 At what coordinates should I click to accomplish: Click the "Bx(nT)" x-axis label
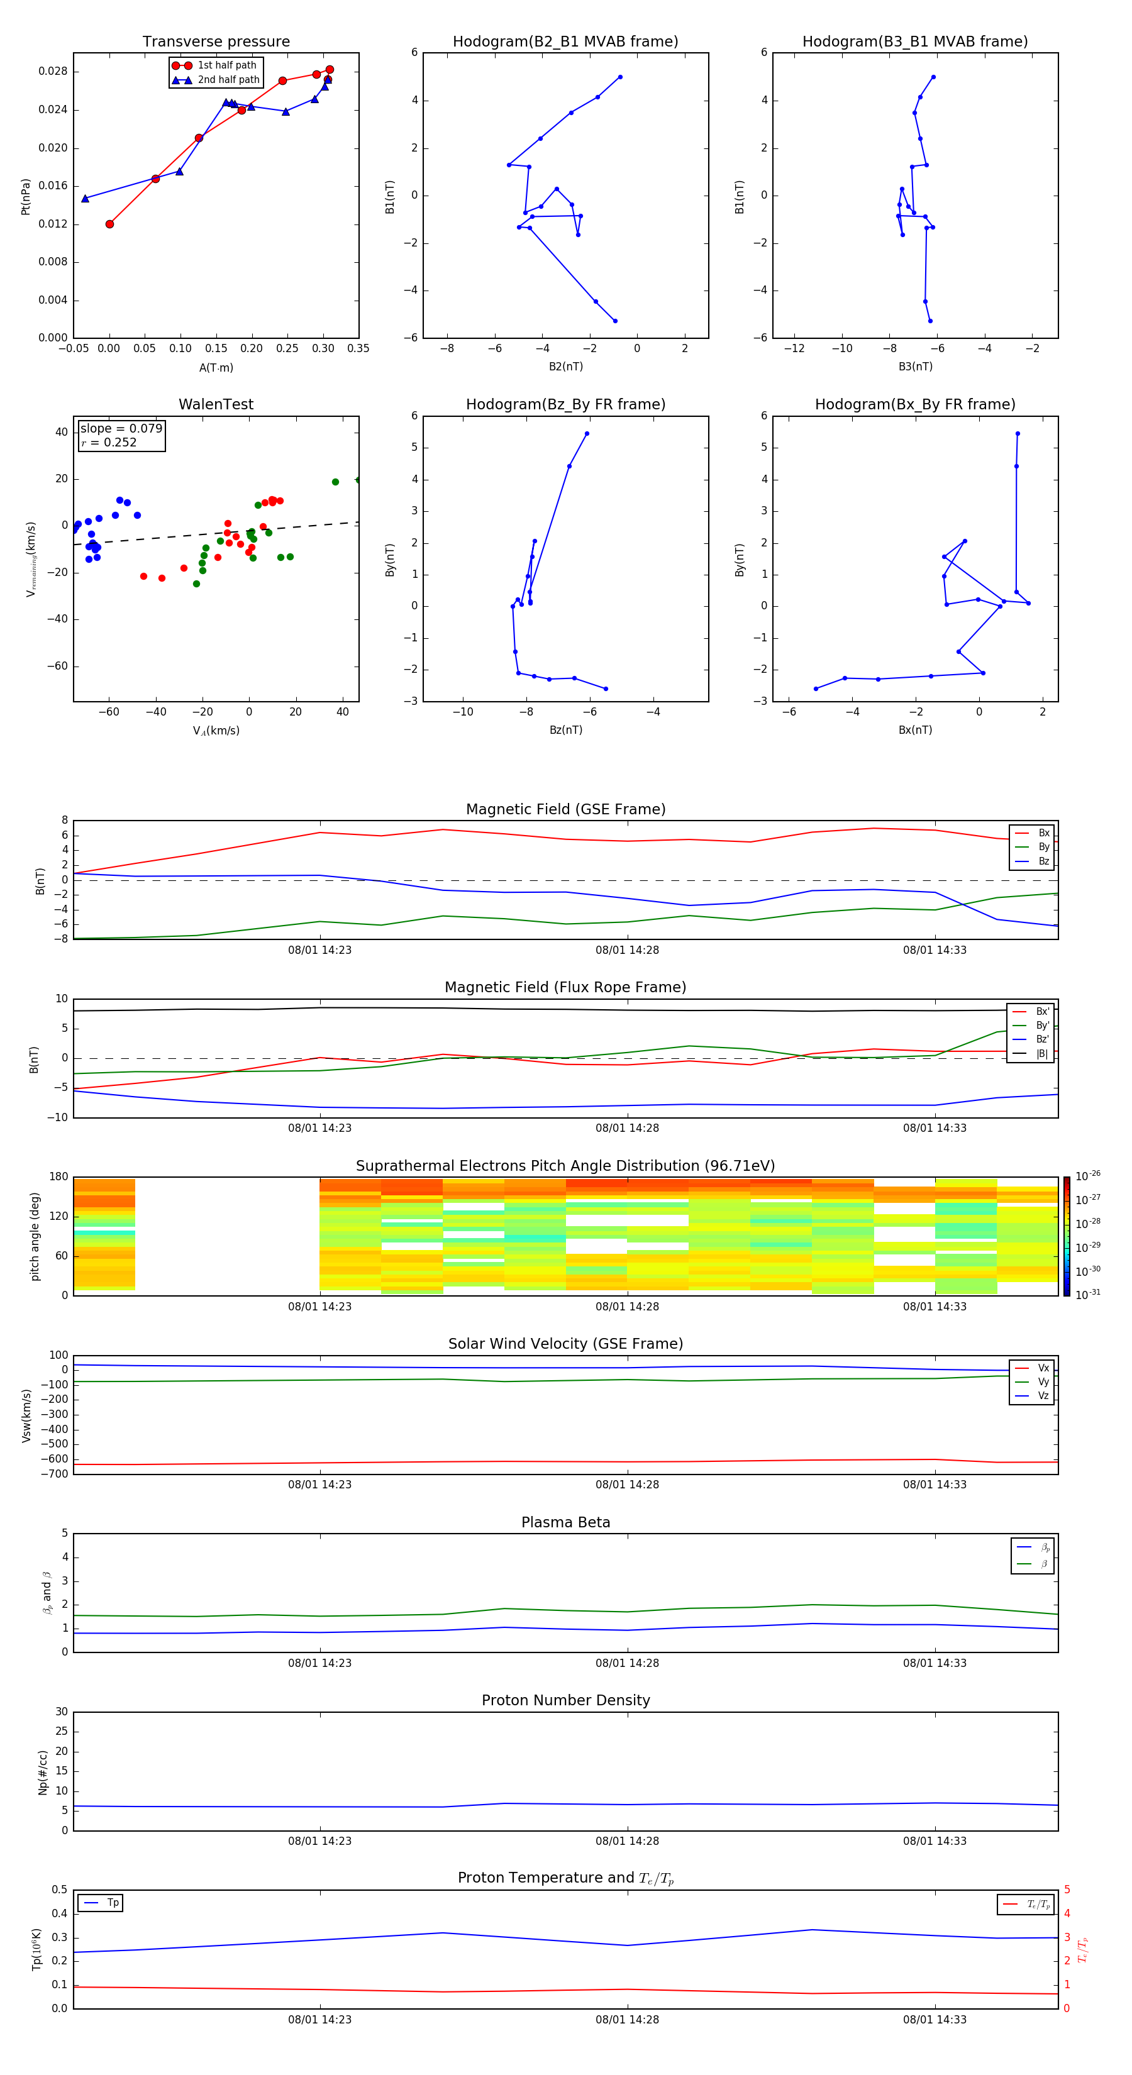pos(915,730)
